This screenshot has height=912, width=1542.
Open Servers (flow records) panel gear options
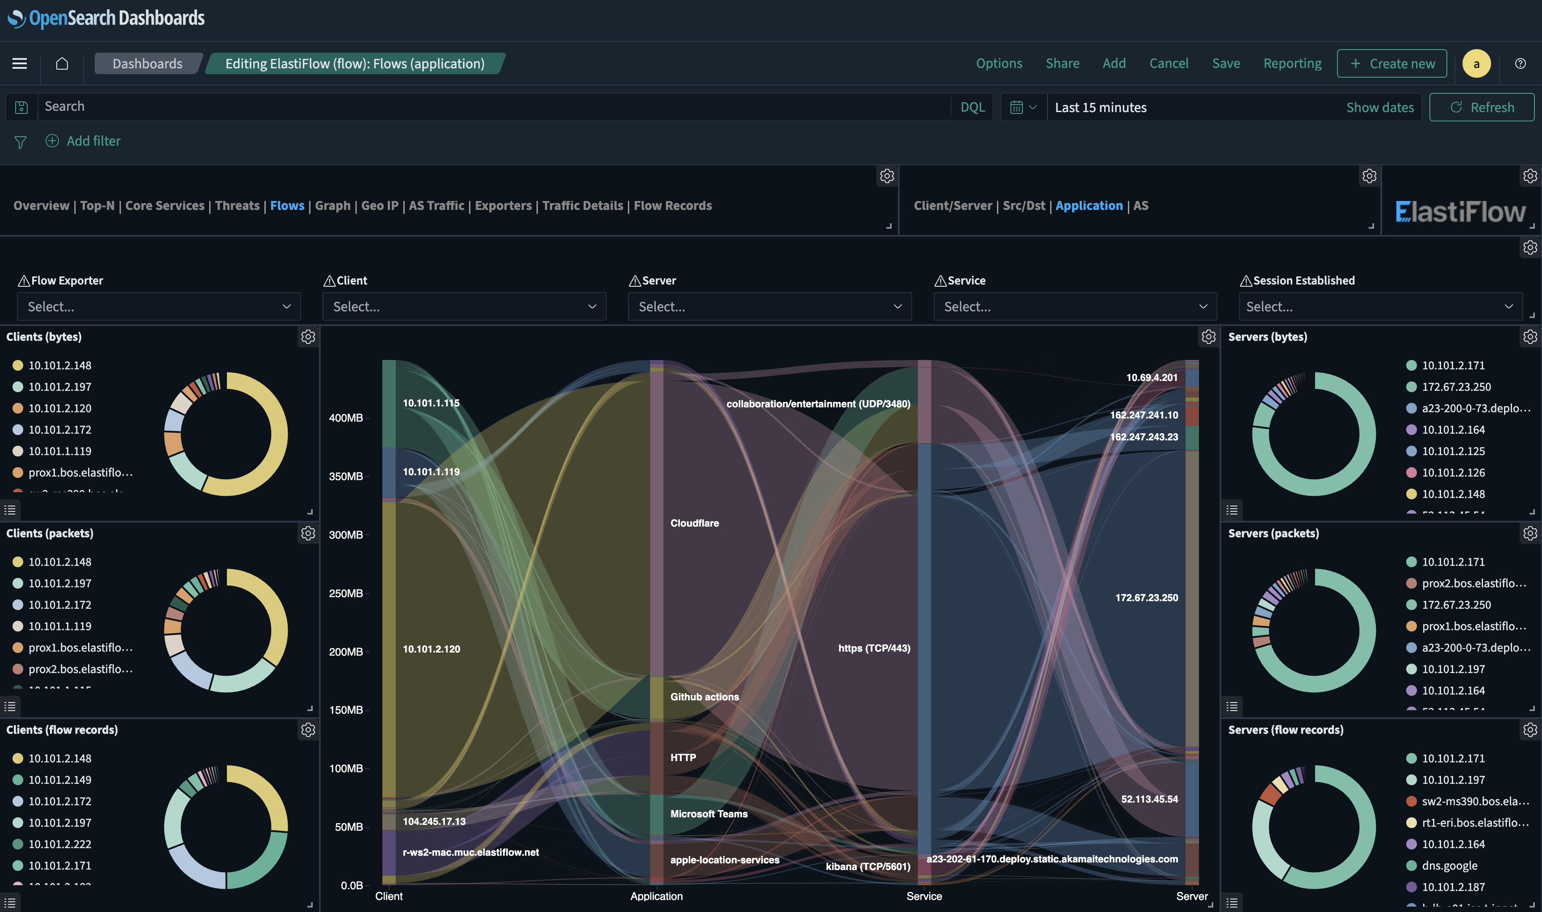tap(1530, 729)
